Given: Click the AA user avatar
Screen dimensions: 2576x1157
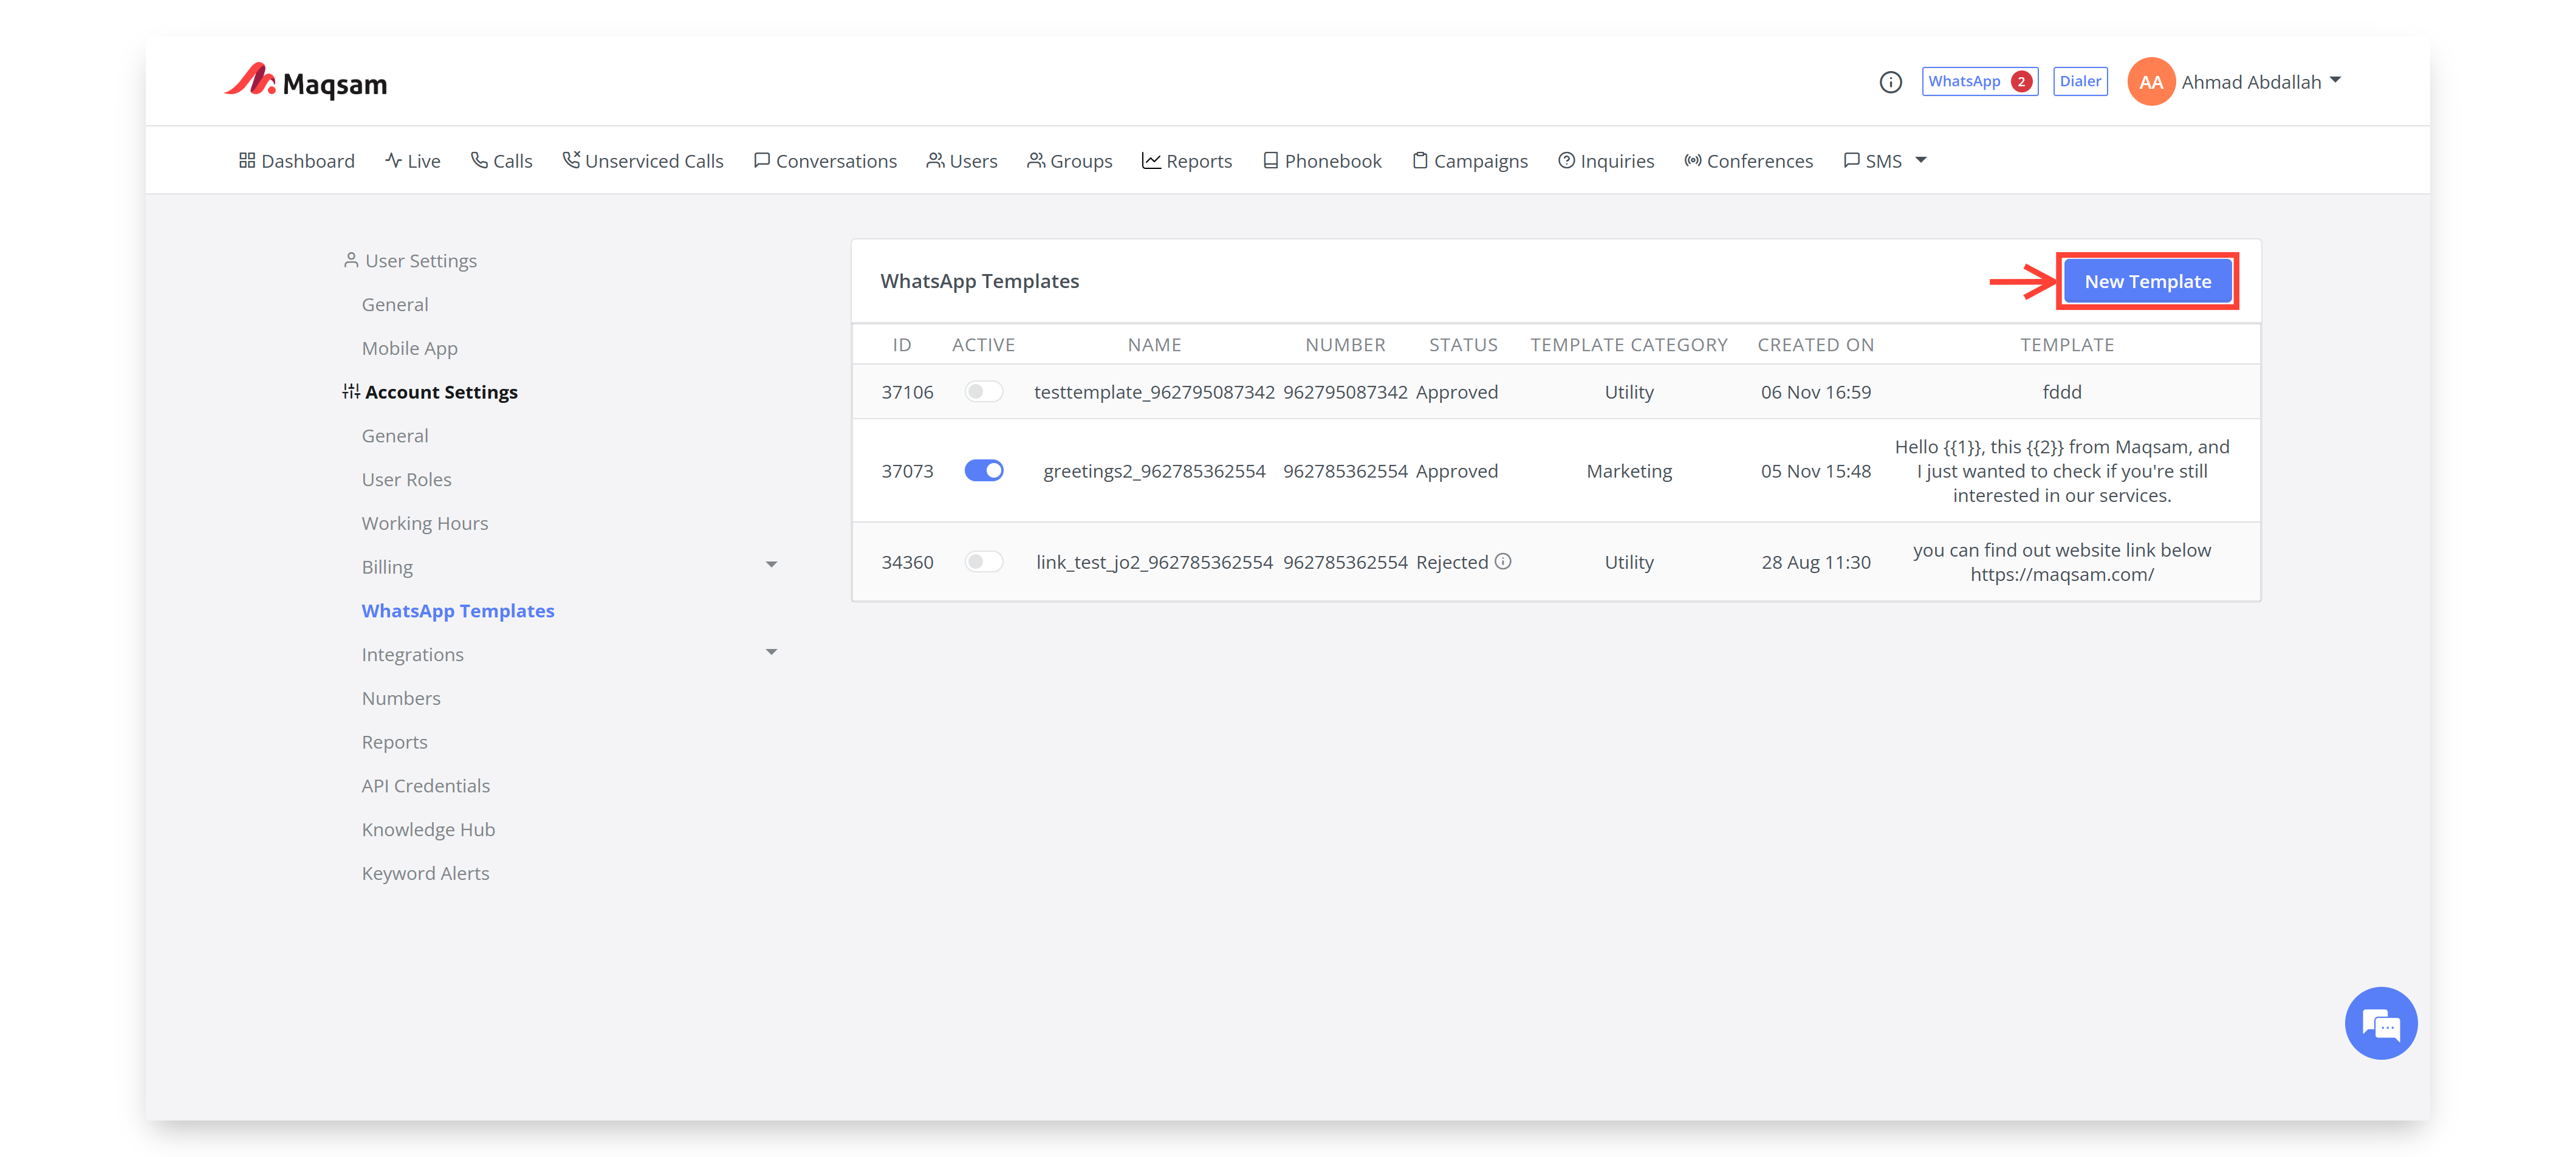Looking at the screenshot, I should click(x=2150, y=82).
